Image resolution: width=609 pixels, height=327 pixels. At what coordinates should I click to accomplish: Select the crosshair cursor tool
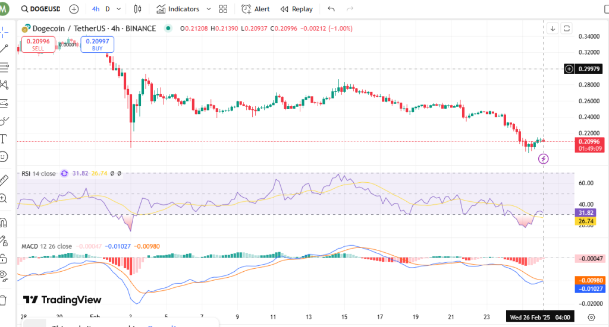4,33
